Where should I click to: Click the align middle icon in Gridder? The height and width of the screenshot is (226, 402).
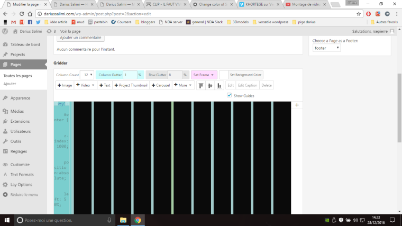tap(210, 85)
